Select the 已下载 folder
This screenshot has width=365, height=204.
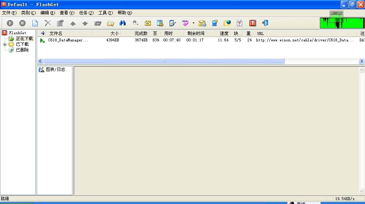(x=22, y=44)
